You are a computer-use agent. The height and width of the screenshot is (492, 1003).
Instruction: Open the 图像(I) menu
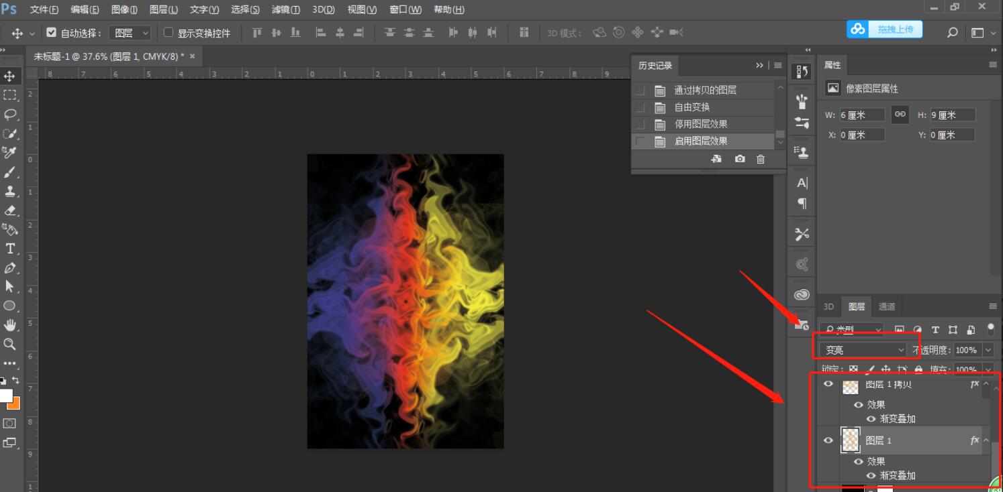click(x=124, y=9)
